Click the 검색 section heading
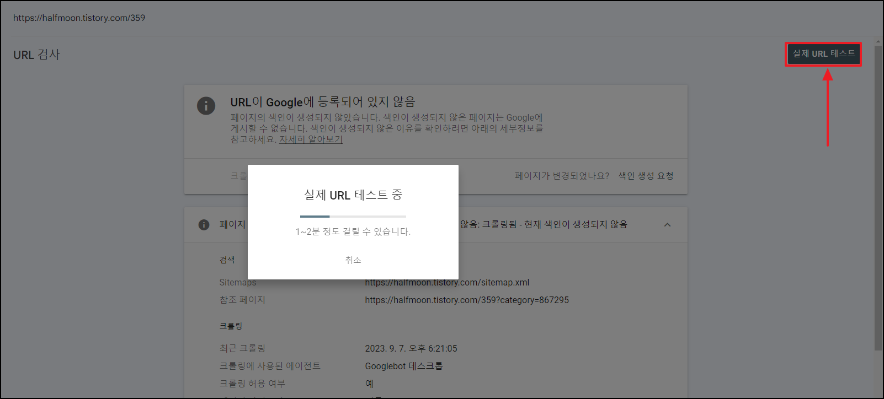This screenshot has width=884, height=399. pos(227,260)
